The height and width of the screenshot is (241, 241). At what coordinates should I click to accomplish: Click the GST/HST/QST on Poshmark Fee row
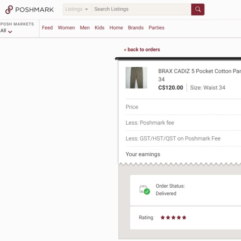(183, 138)
